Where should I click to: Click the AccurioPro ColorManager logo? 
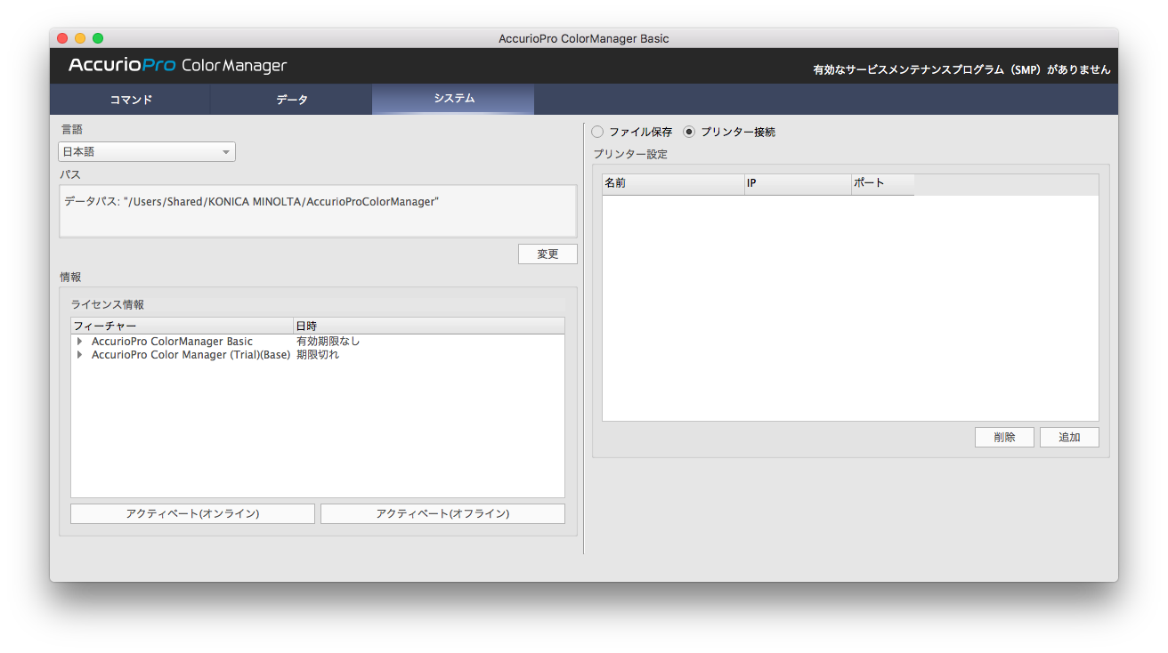178,66
